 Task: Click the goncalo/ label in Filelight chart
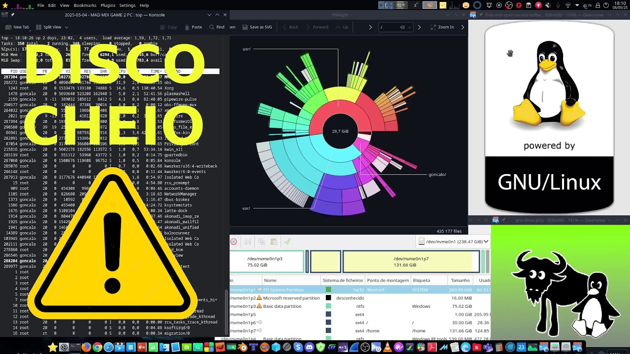click(x=437, y=175)
